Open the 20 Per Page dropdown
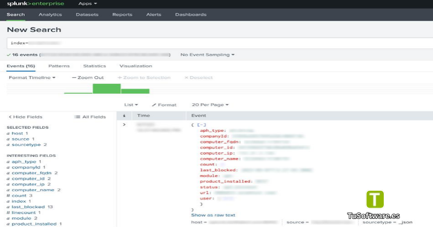Screen dimensions: 433x227 click(x=210, y=105)
